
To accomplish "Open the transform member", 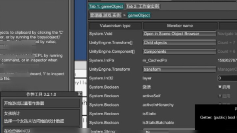I will 179,69.
